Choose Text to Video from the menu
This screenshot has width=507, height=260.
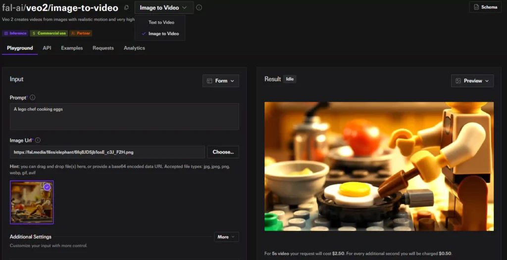(x=161, y=22)
